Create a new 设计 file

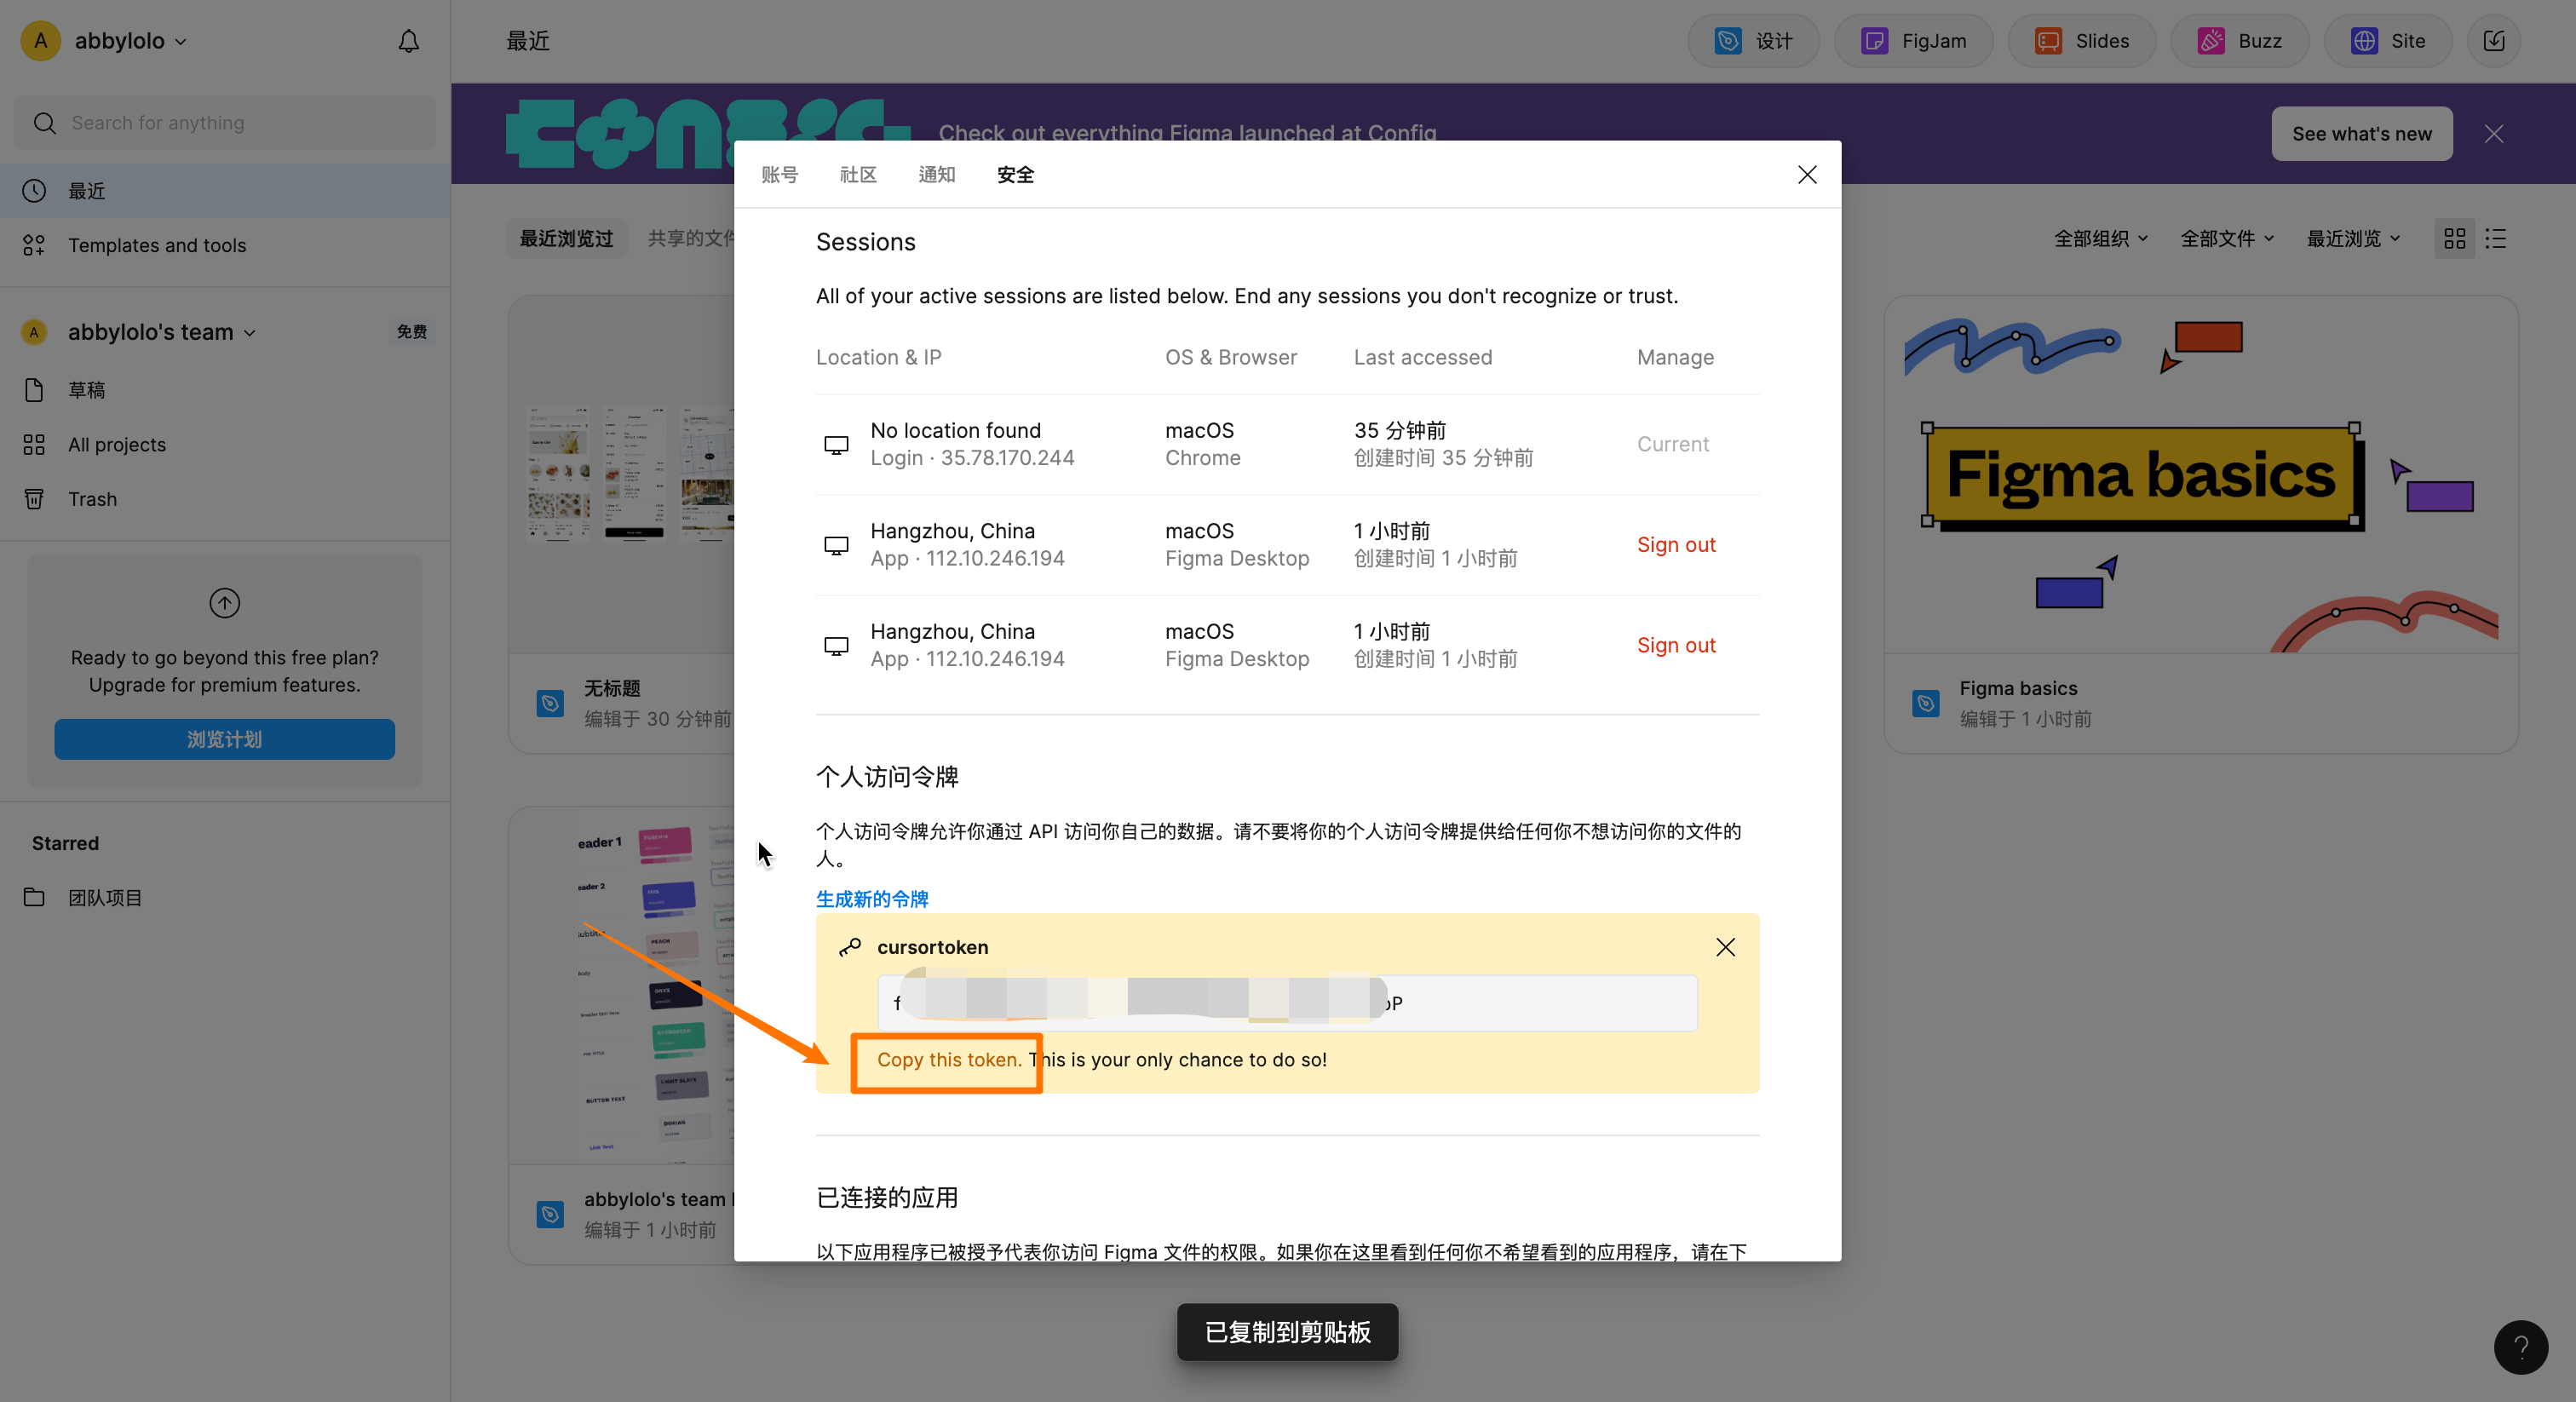coord(1753,41)
